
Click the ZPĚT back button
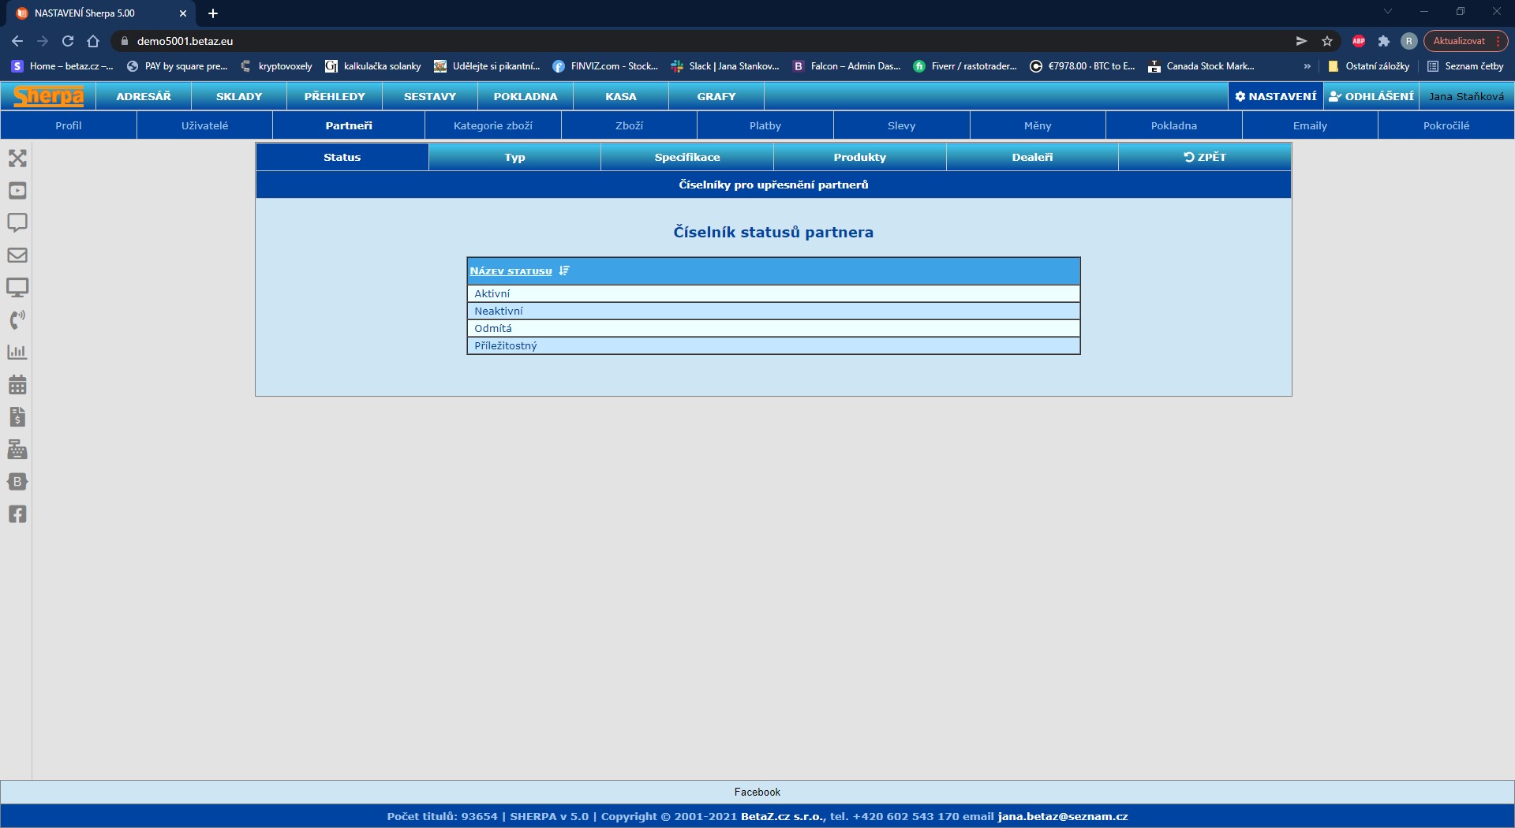coord(1205,158)
